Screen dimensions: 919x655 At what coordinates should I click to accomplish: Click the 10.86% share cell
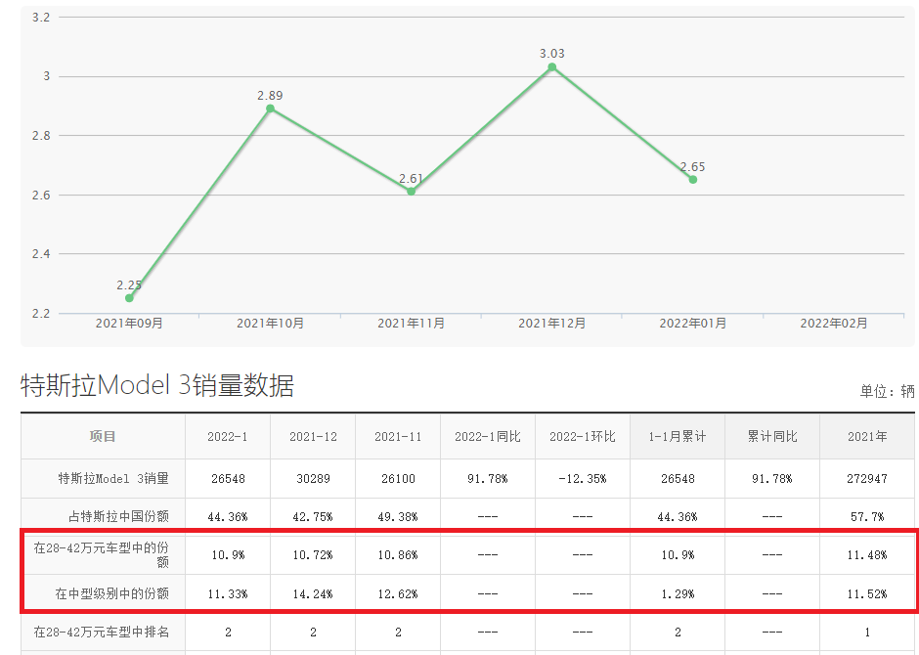coord(398,555)
